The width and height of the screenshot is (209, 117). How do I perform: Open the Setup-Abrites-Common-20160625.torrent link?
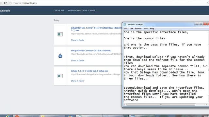91,51
